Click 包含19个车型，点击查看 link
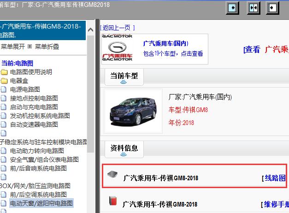Image resolution: width=289 pixels, height=213 pixels. (173, 53)
